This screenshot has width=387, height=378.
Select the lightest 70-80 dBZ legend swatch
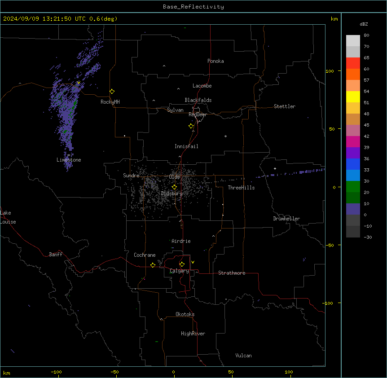point(353,41)
